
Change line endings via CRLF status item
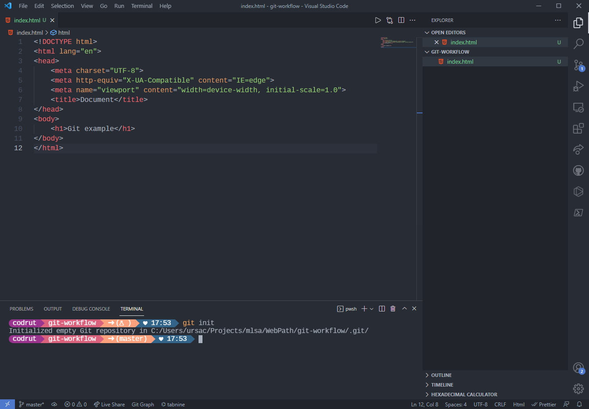[x=500, y=404]
